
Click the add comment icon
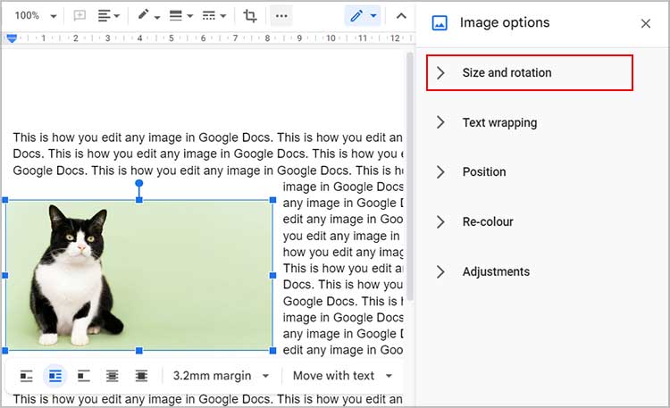(x=79, y=16)
